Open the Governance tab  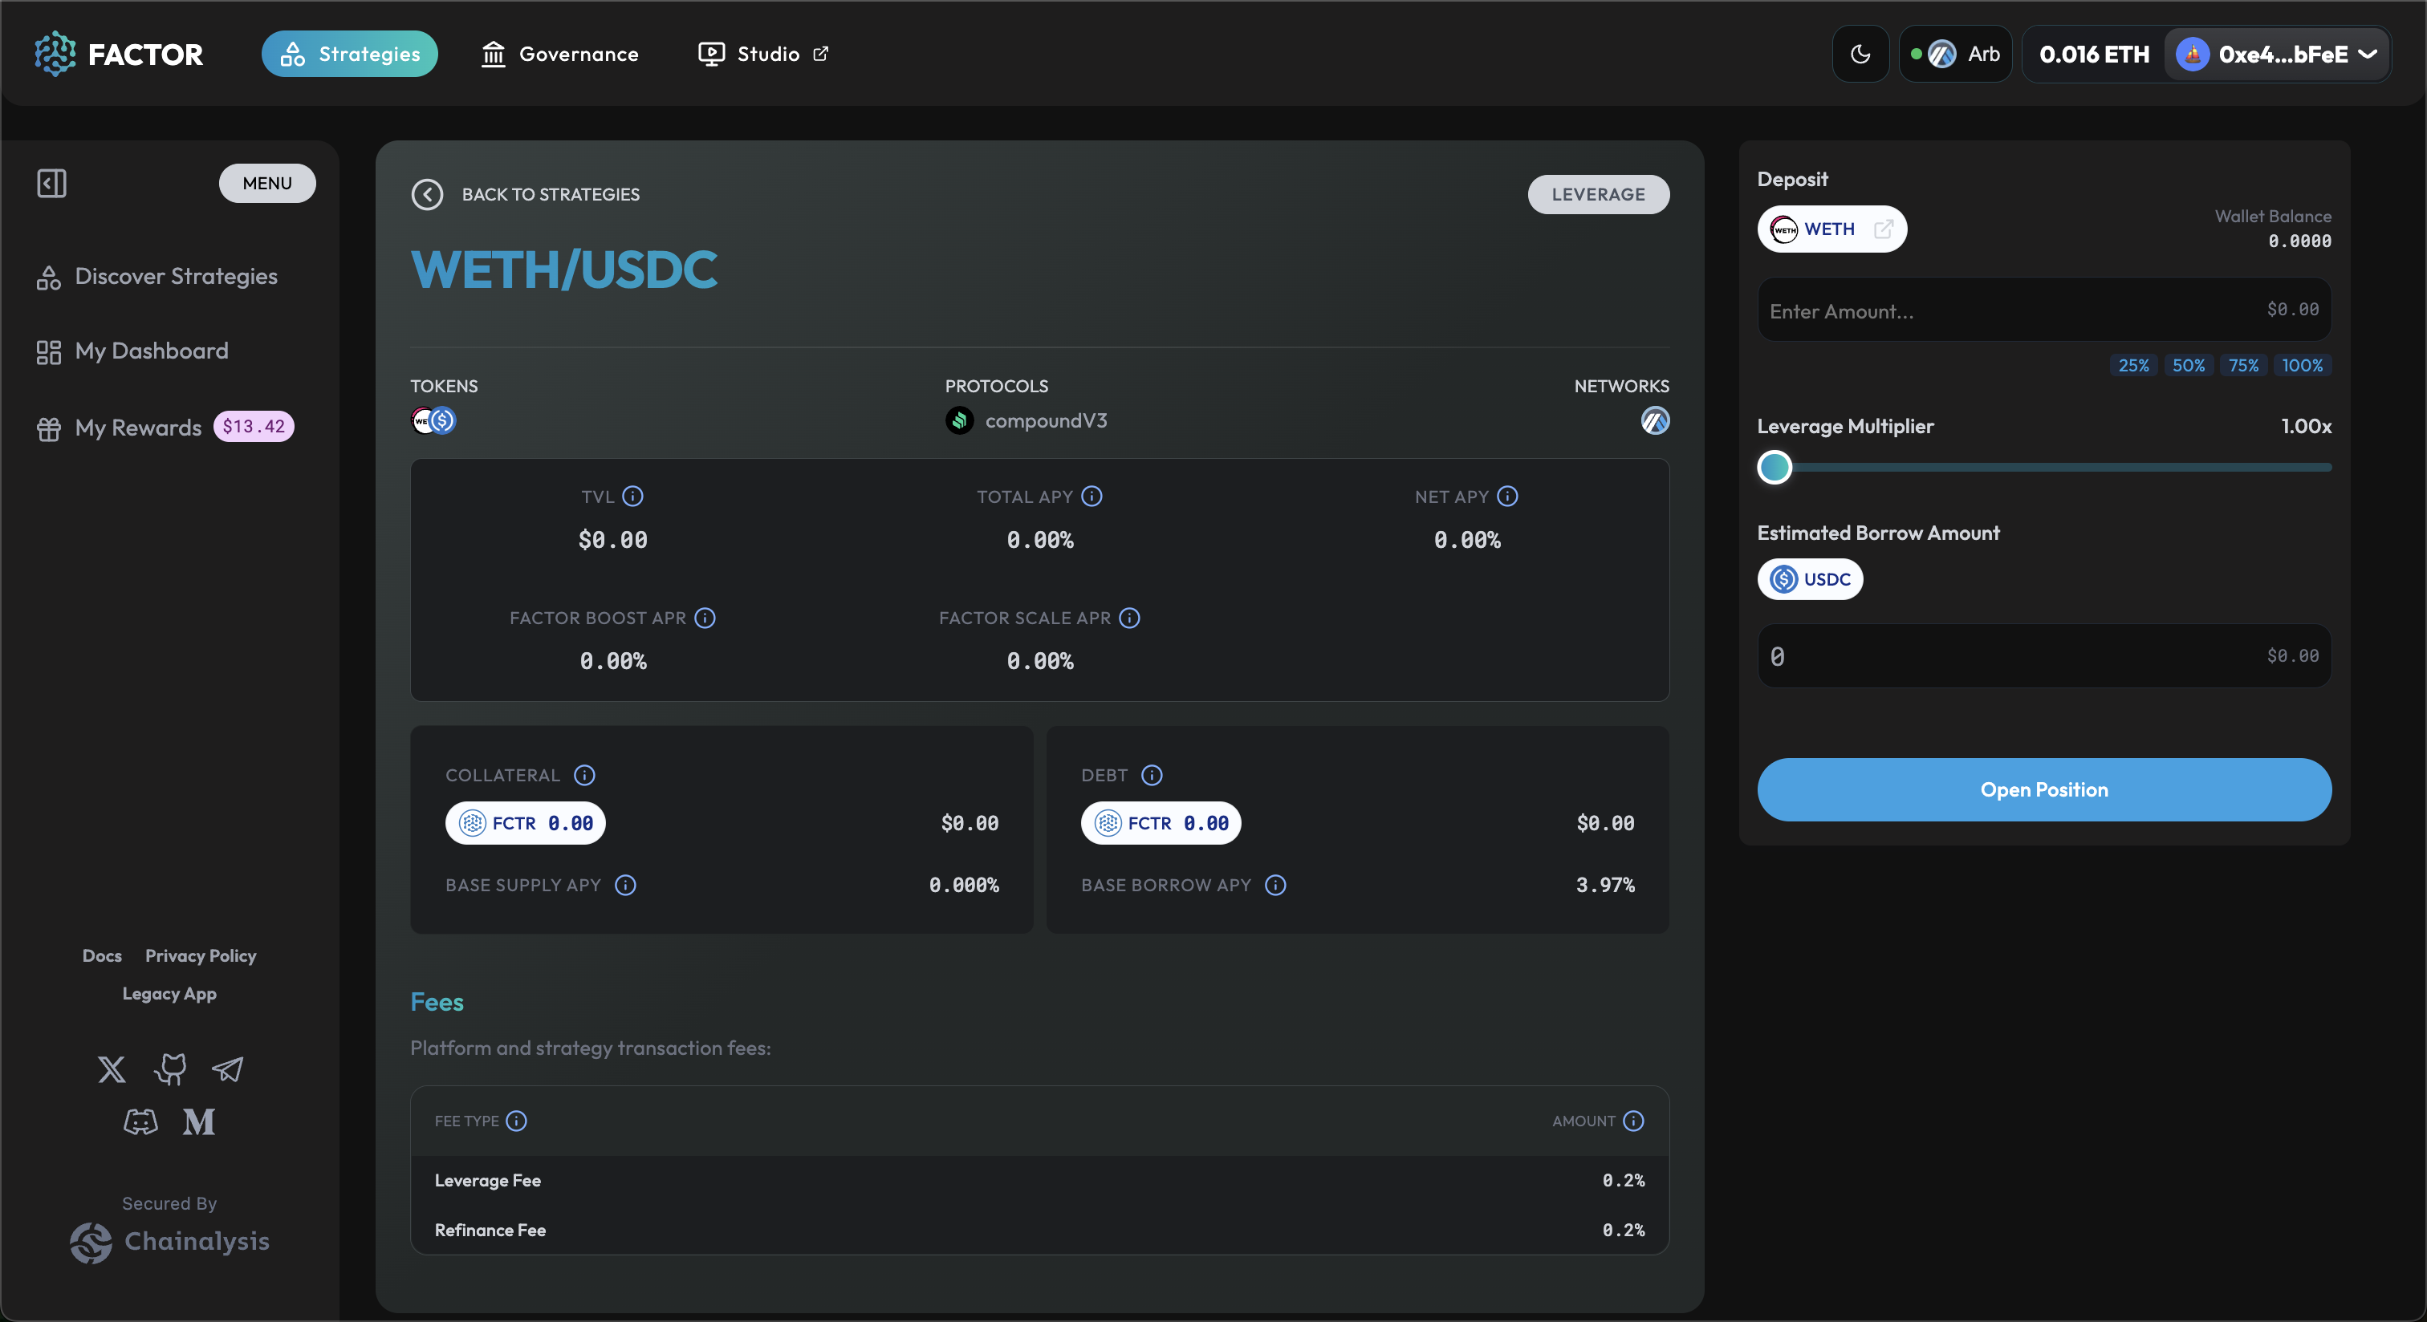[559, 54]
